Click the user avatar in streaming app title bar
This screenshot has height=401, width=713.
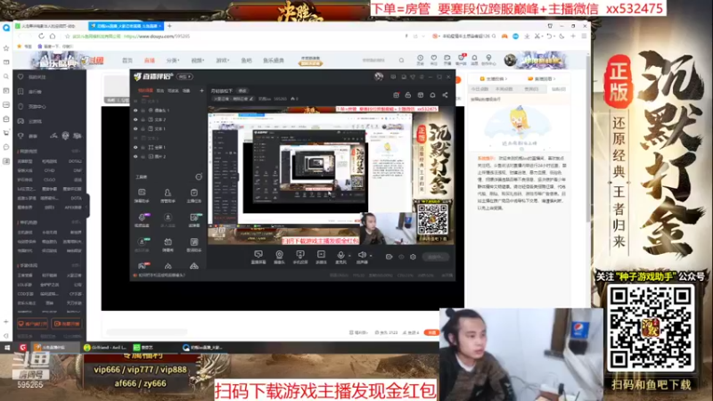tap(379, 77)
